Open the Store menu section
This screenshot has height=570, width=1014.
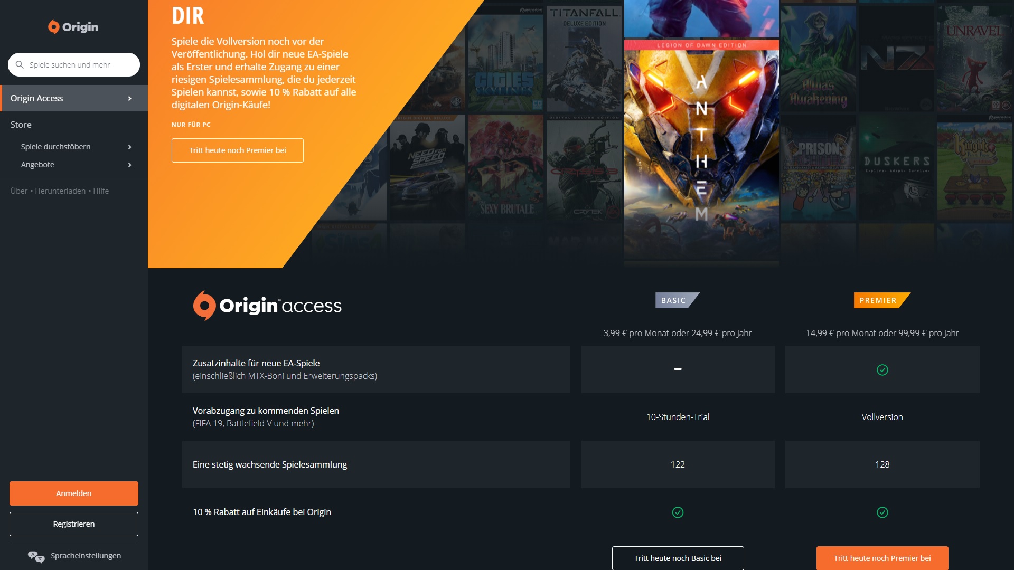click(x=21, y=125)
